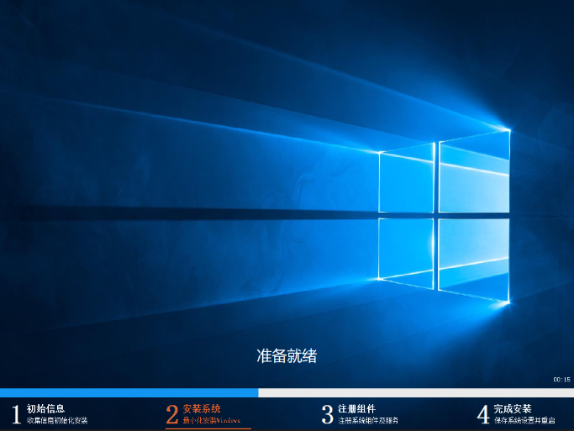This screenshot has width=574, height=431.
Task: Click the 收集信息初始化安装 subtitle
Action: (57, 420)
